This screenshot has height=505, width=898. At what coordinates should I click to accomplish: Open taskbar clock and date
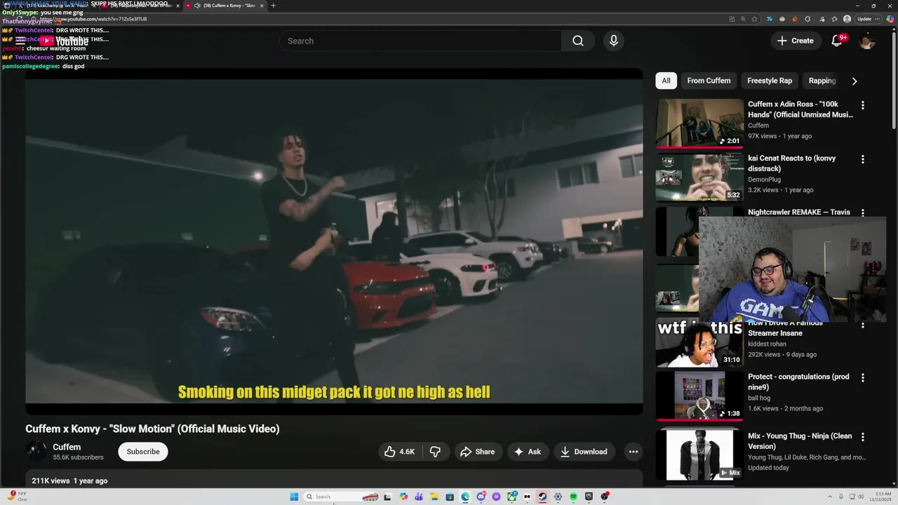click(x=882, y=497)
